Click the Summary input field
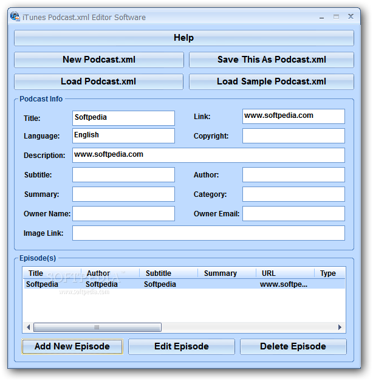 click(123, 194)
